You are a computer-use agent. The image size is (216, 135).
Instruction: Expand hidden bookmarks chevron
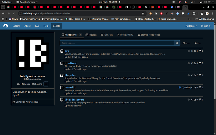click(190, 19)
